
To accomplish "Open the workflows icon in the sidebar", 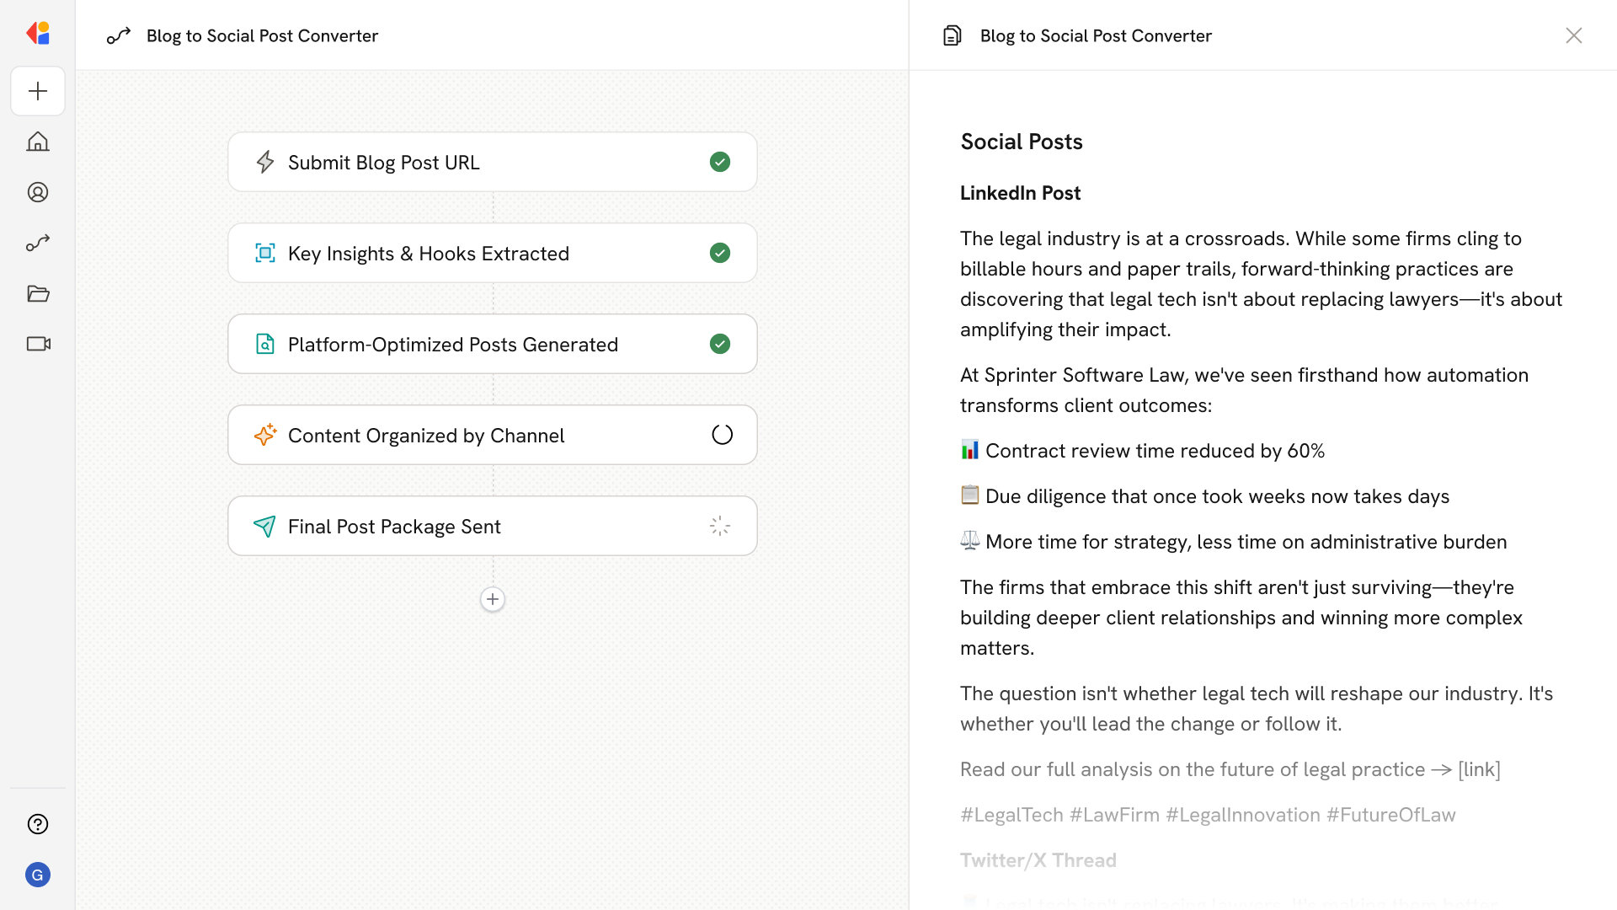I will (x=38, y=243).
